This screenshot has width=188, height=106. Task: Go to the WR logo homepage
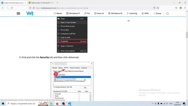coord(30,13)
